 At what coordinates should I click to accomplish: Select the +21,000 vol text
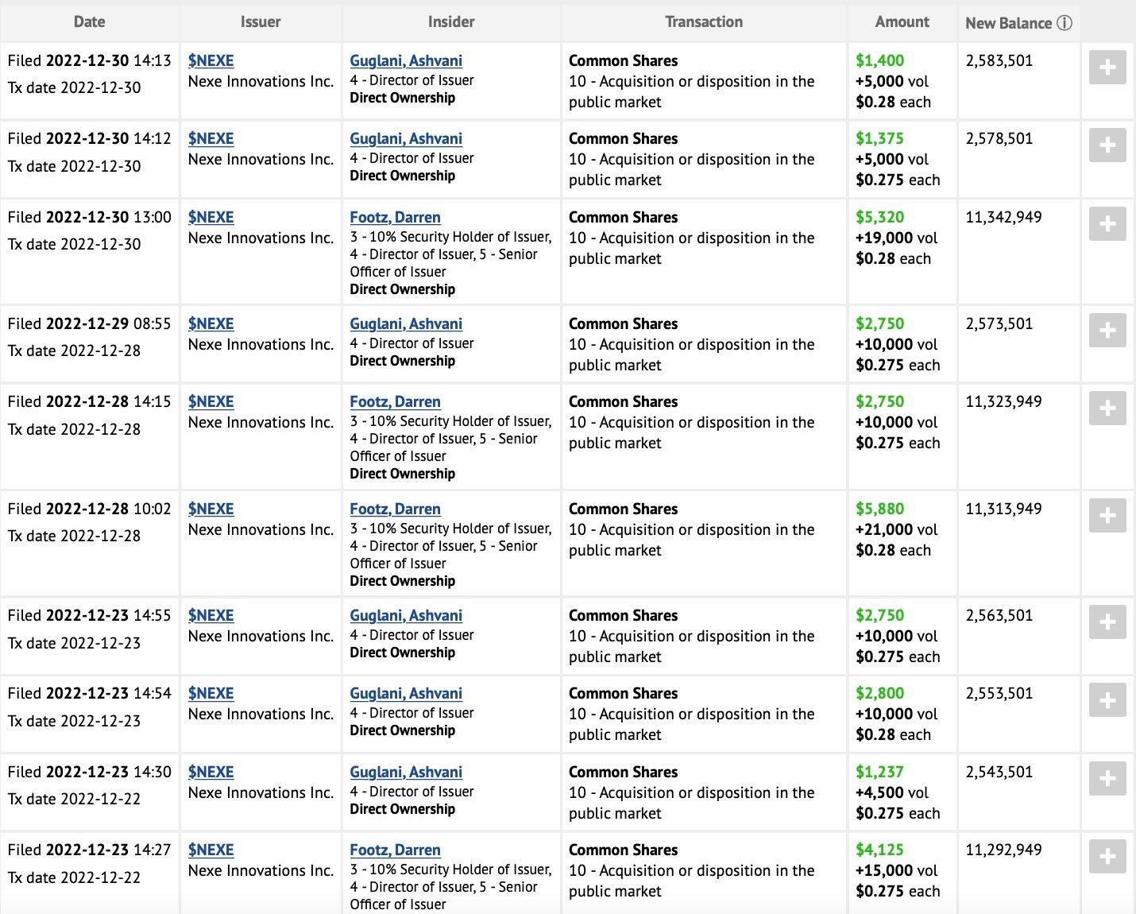896,529
